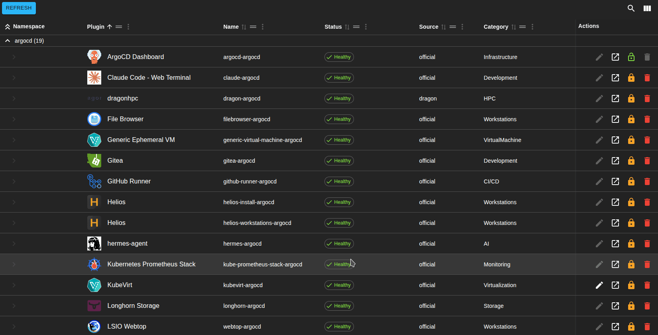Open the table search icon
Viewport: 658px width, 335px height.
[631, 8]
